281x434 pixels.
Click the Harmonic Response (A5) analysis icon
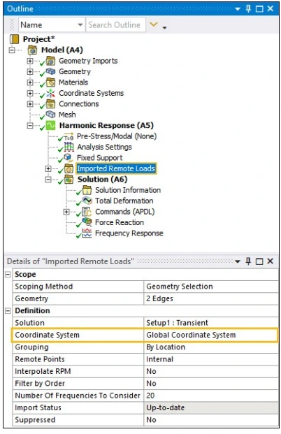(x=50, y=125)
